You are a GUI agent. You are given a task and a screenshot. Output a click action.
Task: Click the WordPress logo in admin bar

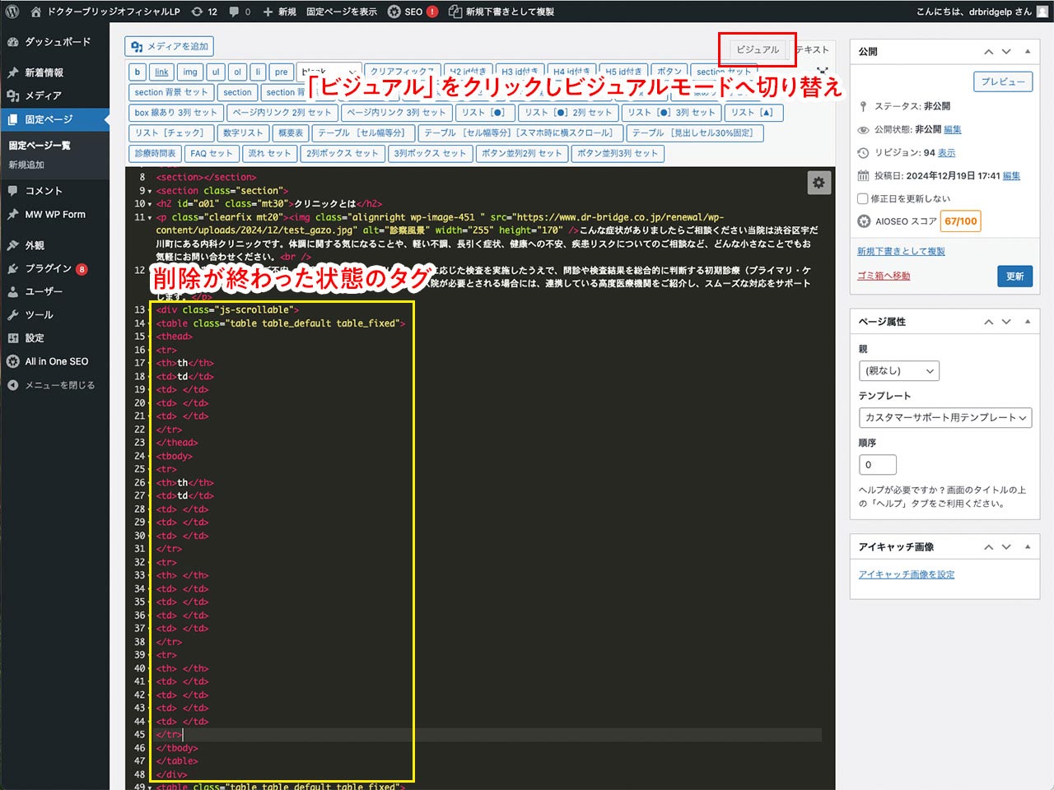[x=12, y=12]
